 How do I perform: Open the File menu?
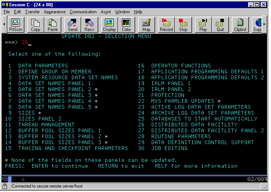click(x=7, y=12)
